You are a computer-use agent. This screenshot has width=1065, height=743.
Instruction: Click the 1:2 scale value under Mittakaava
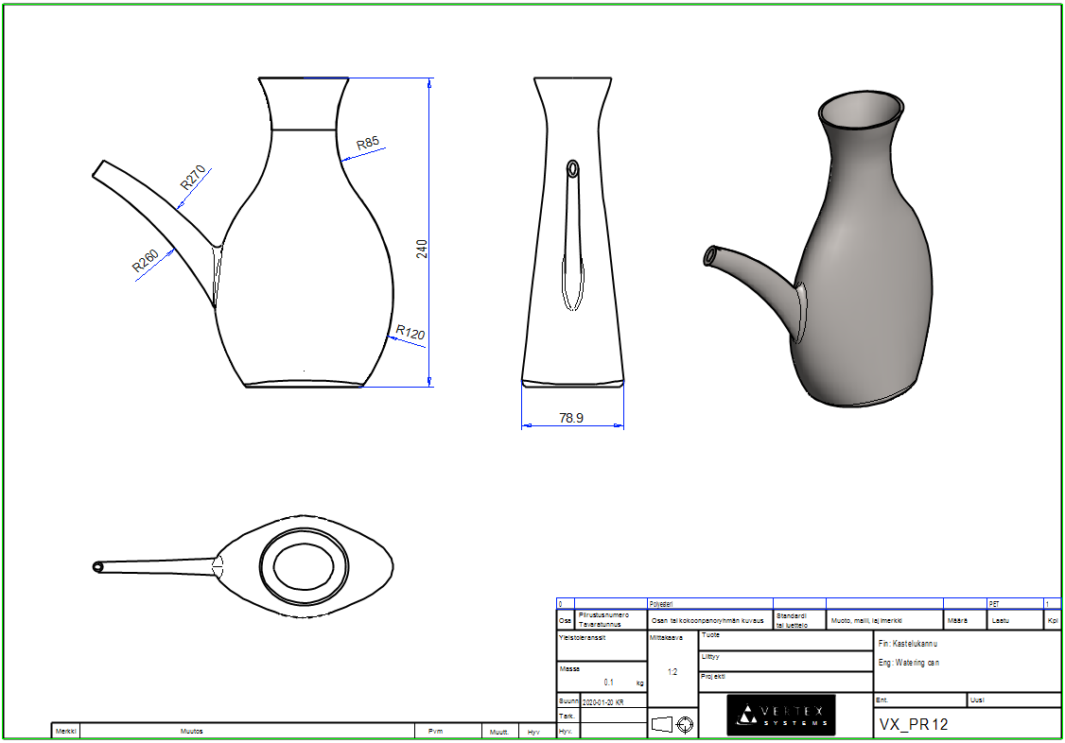[x=672, y=672]
